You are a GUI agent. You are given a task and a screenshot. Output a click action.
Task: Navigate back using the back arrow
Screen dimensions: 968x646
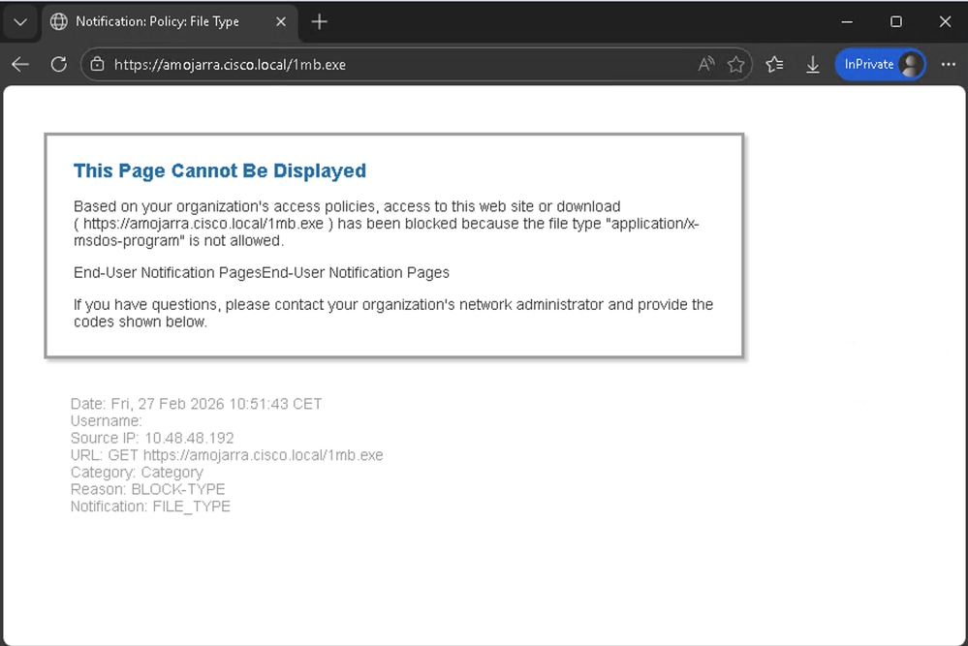pos(19,64)
